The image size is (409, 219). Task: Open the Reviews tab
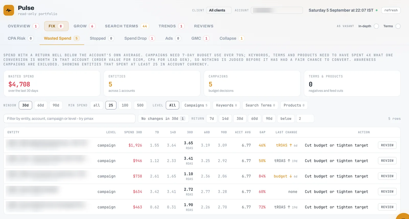pyautogui.click(x=204, y=26)
